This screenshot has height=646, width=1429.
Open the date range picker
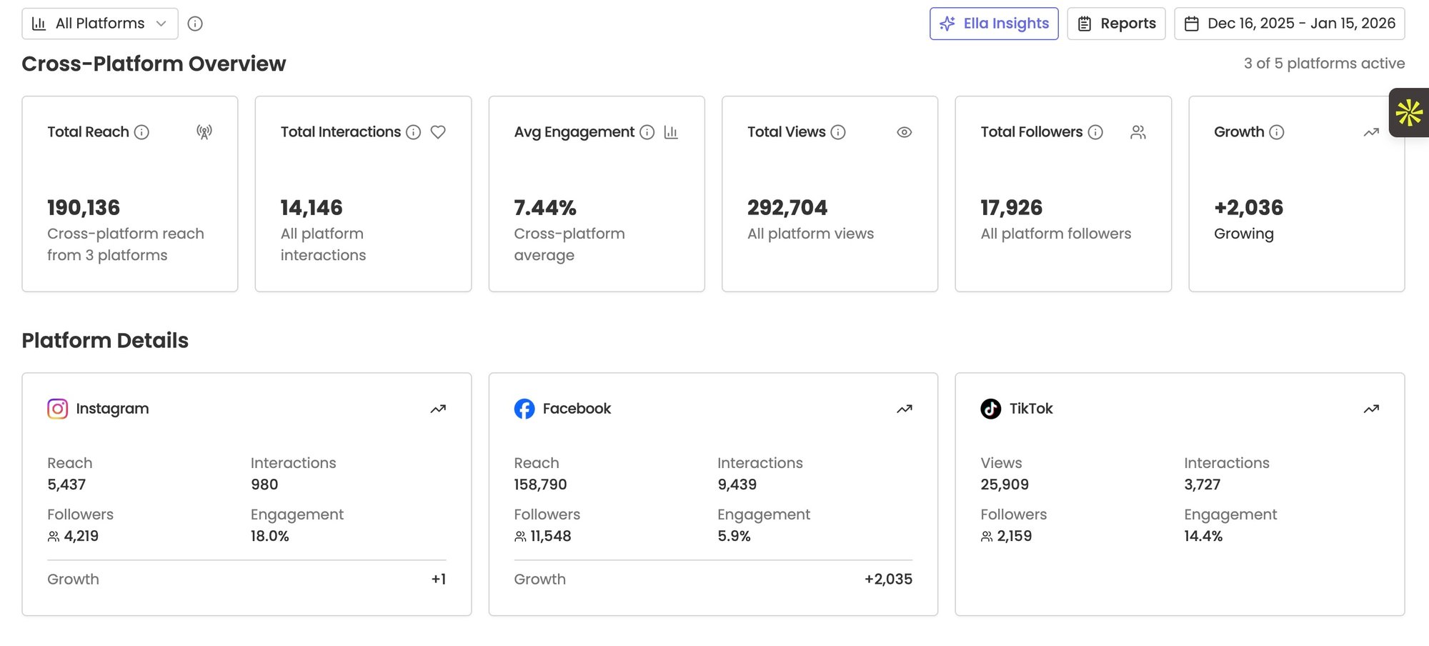[x=1290, y=24]
